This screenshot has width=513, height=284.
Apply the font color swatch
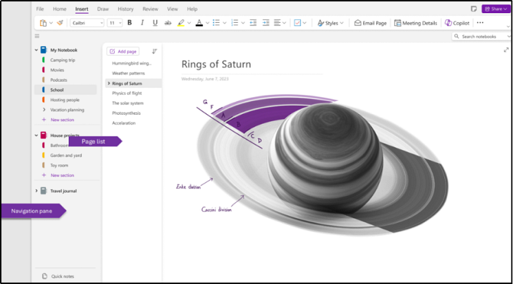coord(199,23)
